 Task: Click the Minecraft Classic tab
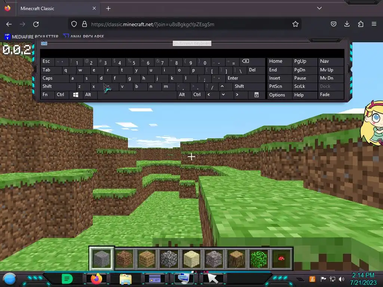pyautogui.click(x=57, y=9)
